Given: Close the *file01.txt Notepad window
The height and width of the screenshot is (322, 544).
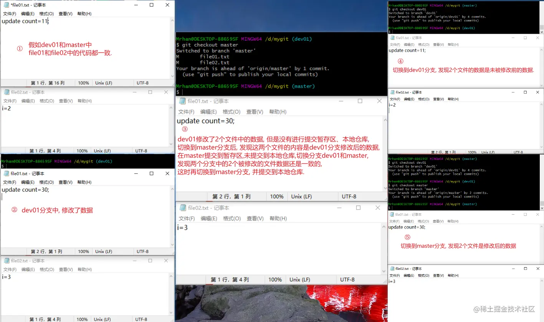Looking at the screenshot, I should (x=167, y=5).
